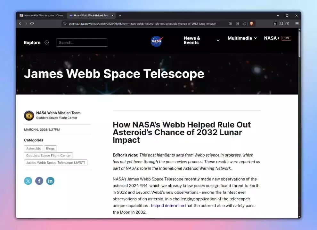Switch to the NotebookLM Web Importer tab
This screenshot has width=317, height=230.
(x=41, y=16)
